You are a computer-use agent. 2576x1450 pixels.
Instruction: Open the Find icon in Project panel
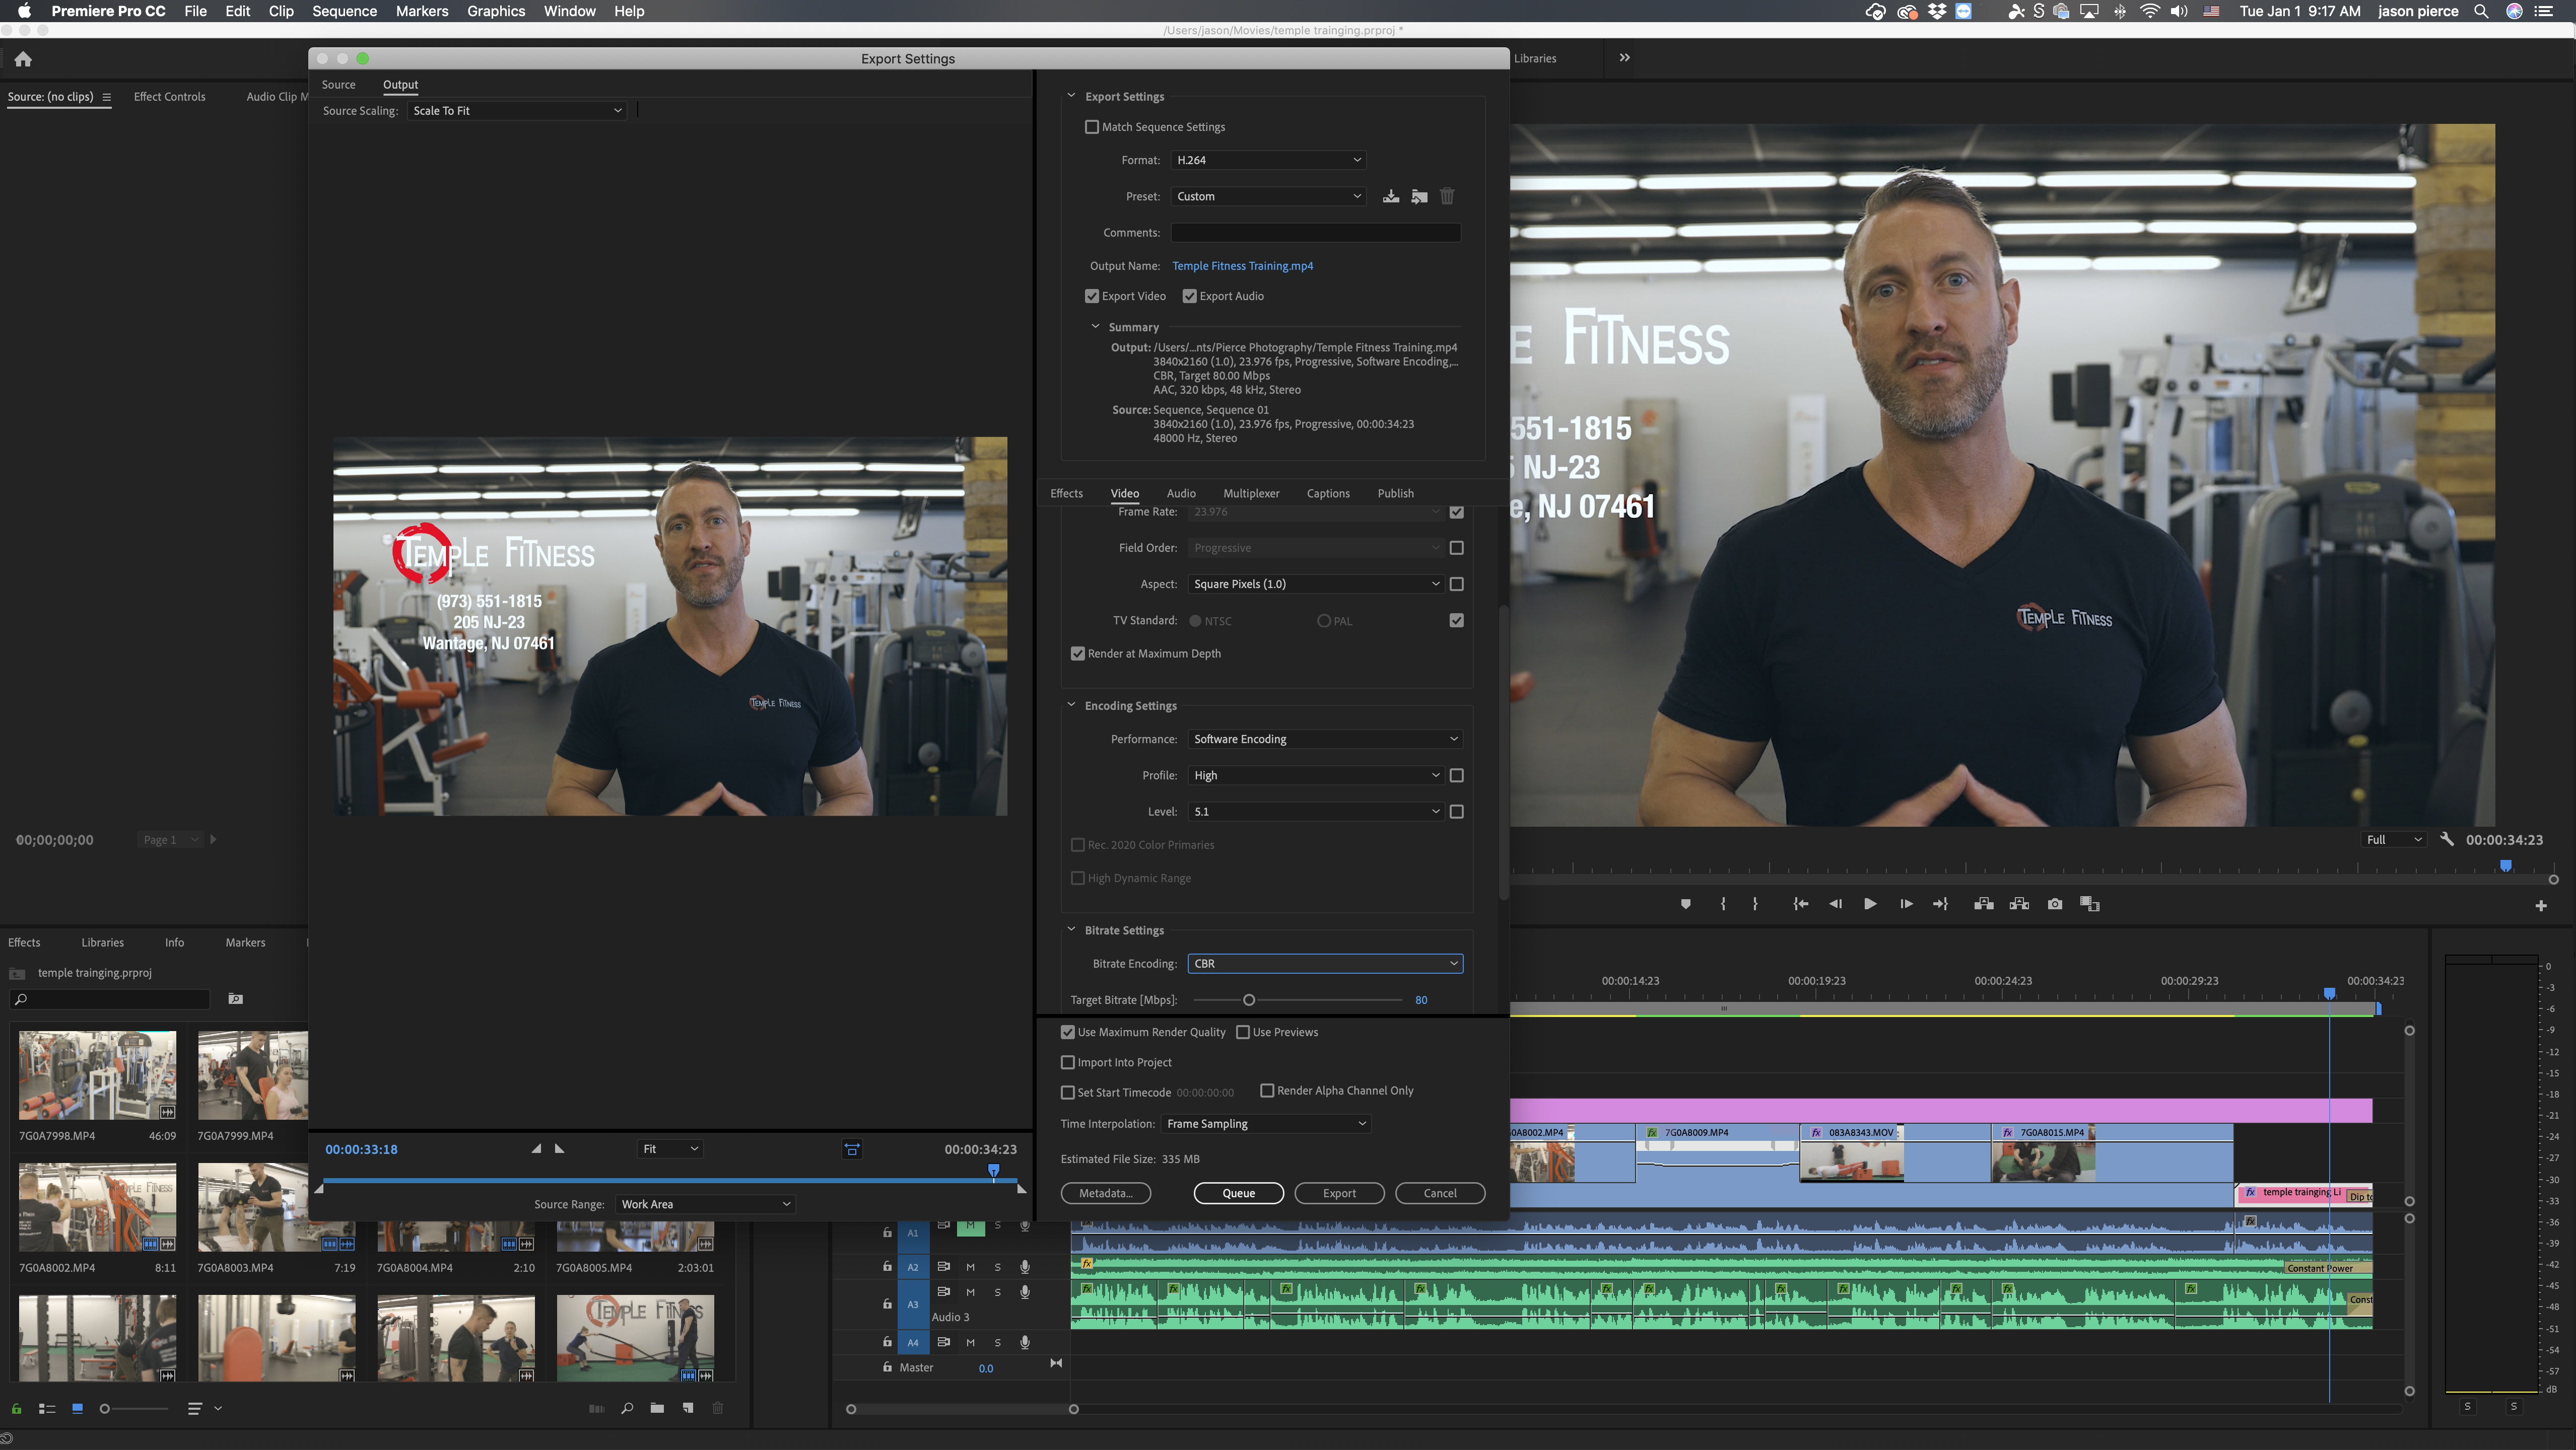click(627, 1408)
